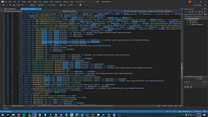Open the Build menu

click(30, 2)
